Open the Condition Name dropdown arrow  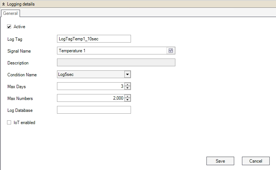coord(127,74)
